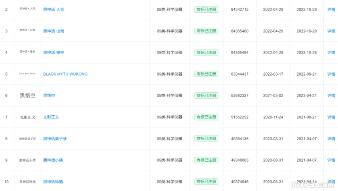
Task: Open the 黑神话钟馗 trademark link
Action: click(x=53, y=182)
